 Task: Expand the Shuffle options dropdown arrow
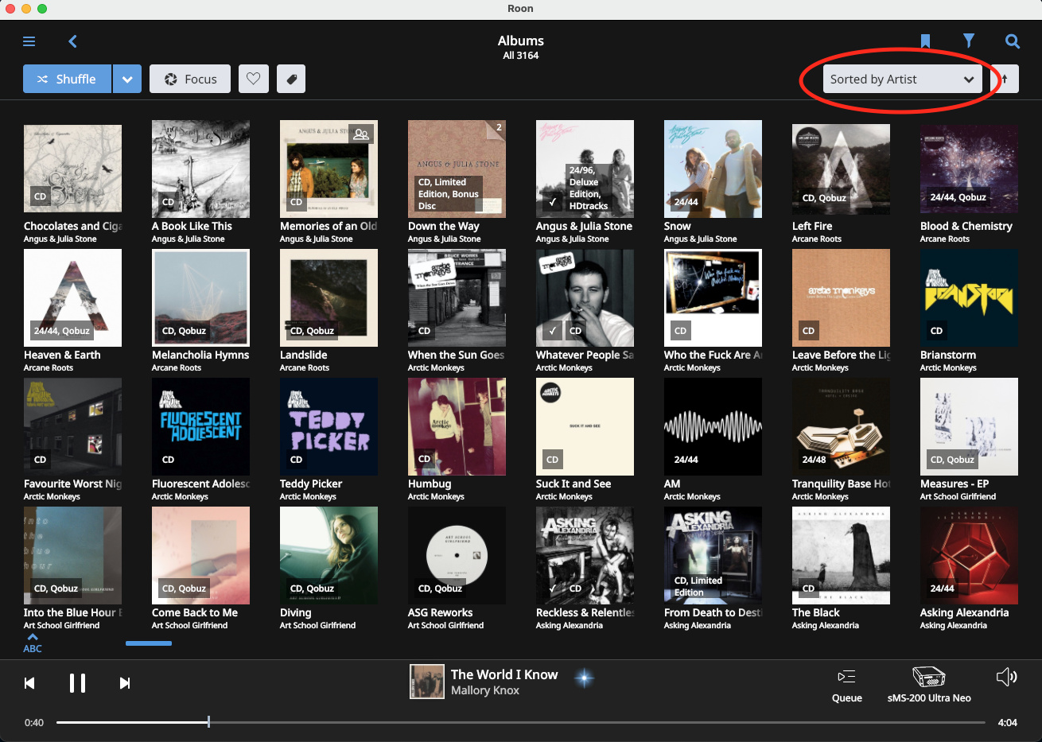tap(127, 79)
